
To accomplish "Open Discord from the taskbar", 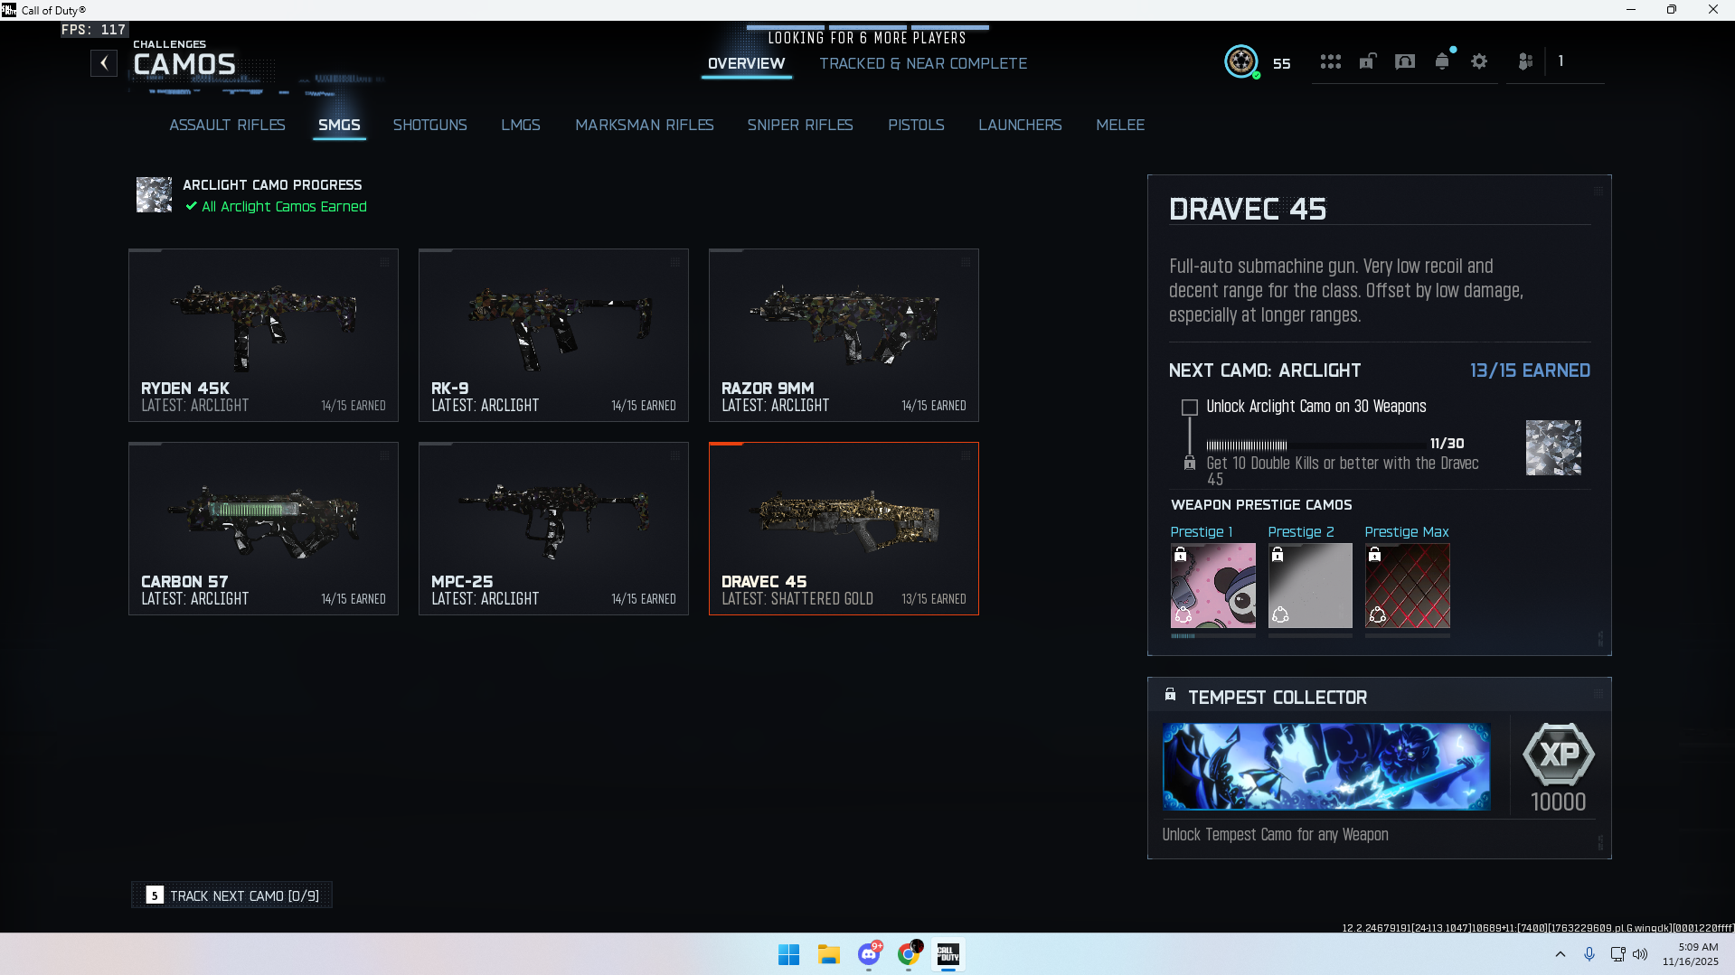I will (x=870, y=954).
